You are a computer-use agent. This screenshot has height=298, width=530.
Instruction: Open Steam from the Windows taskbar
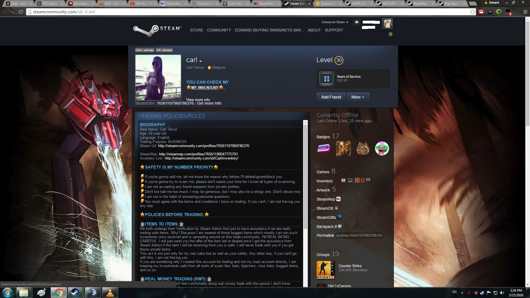click(75, 292)
